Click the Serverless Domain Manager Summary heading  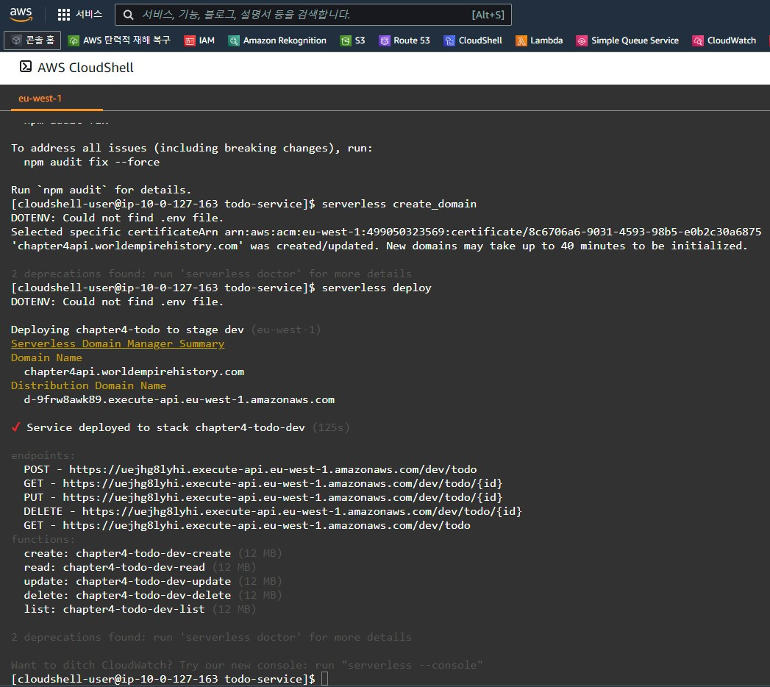[x=118, y=343]
